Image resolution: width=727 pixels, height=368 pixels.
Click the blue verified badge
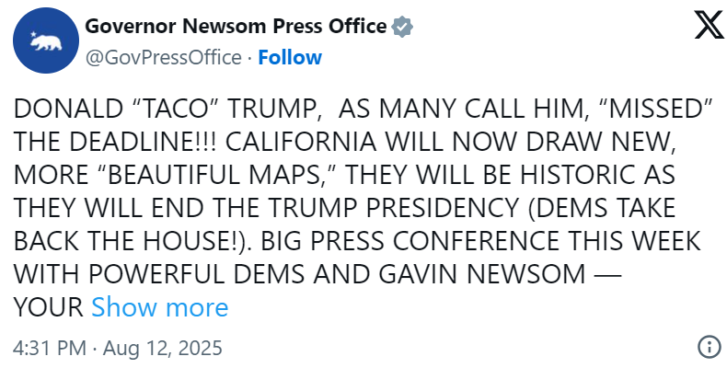[x=402, y=28]
